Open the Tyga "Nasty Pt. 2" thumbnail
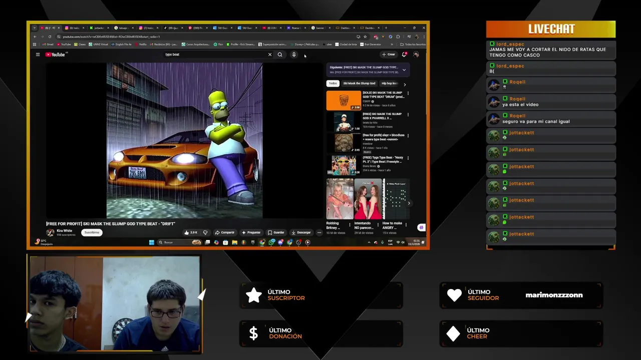The height and width of the screenshot is (360, 641). (344, 165)
